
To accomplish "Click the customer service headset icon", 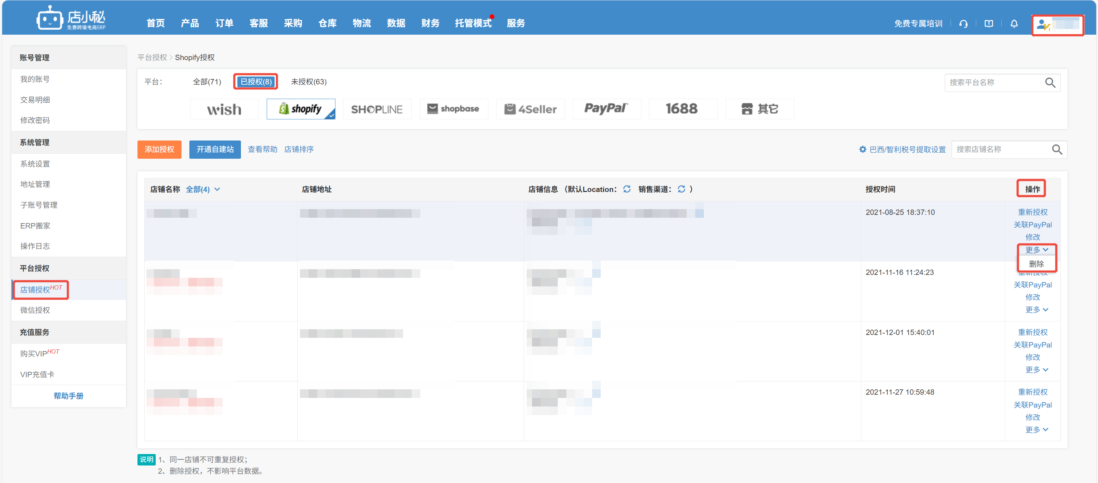I will pyautogui.click(x=963, y=24).
